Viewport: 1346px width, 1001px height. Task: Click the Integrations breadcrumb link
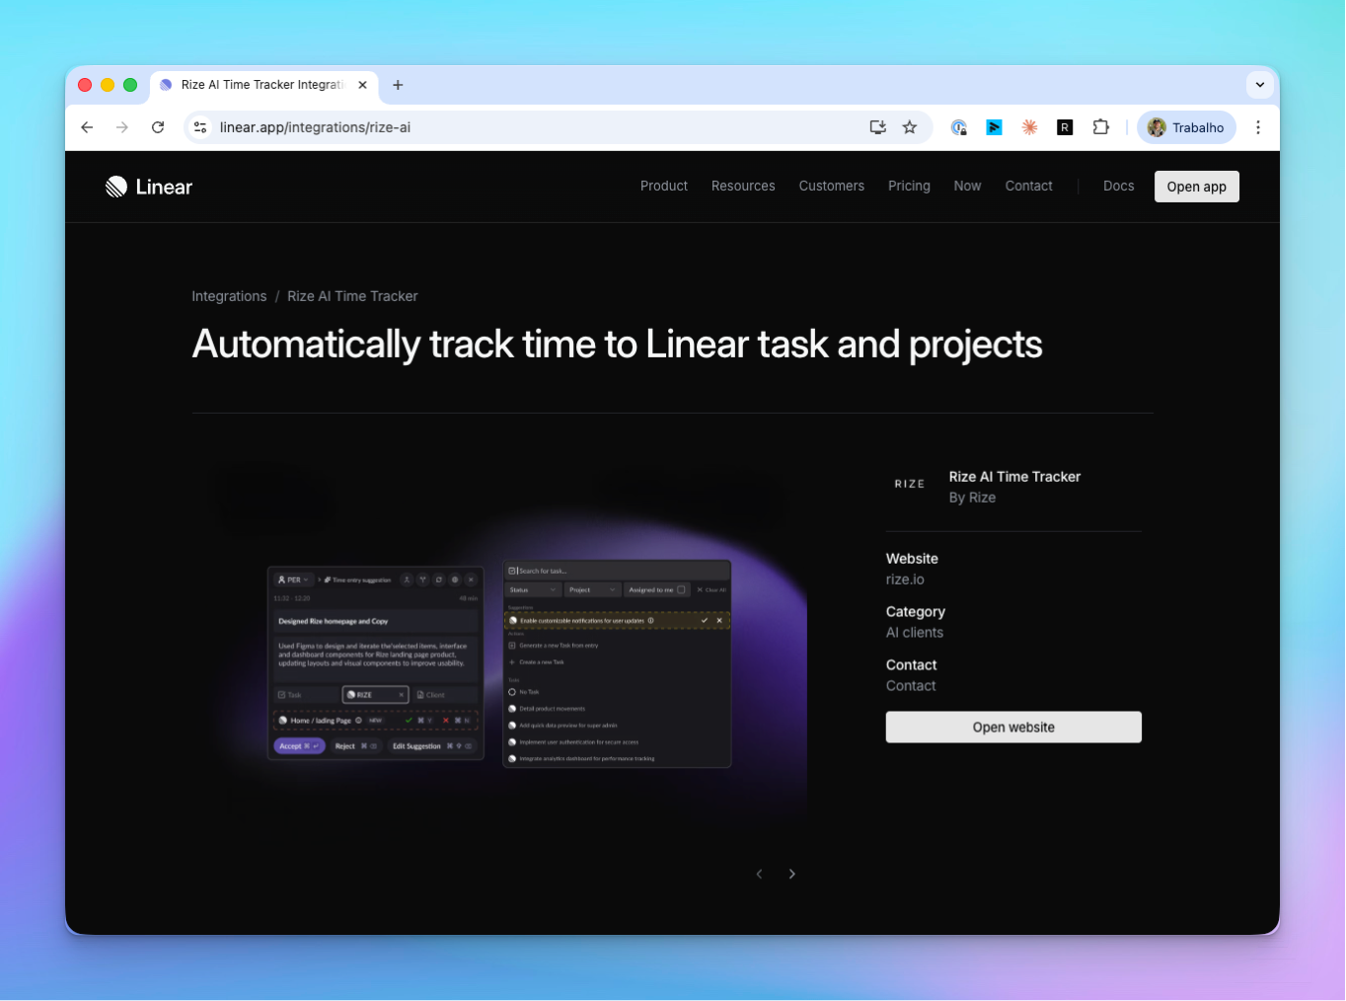(229, 296)
